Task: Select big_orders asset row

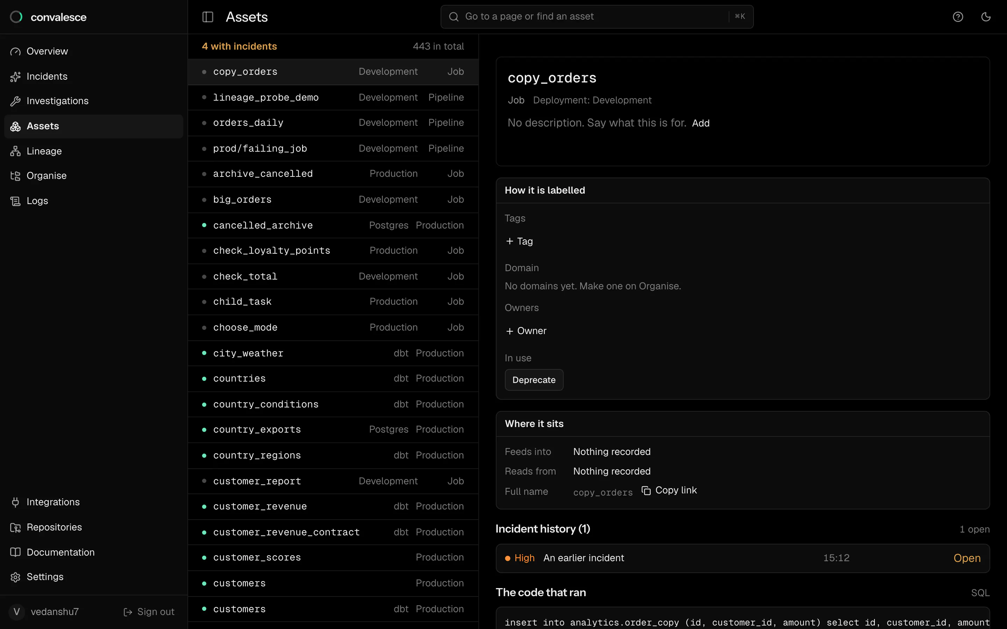Action: tap(333, 200)
